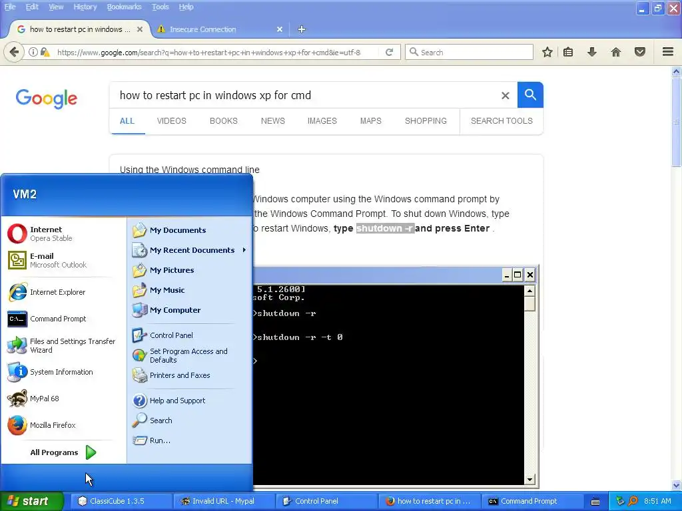Open the Edit menu
Image resolution: width=682 pixels, height=511 pixels.
(32, 7)
